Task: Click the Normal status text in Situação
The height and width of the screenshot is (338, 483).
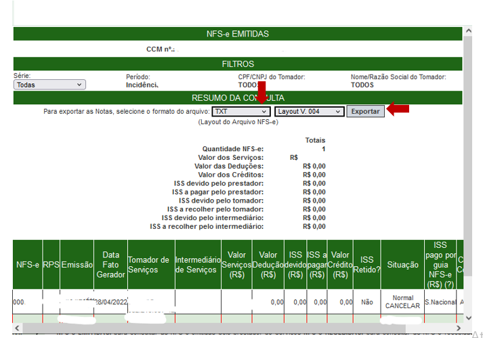Action: click(x=402, y=298)
